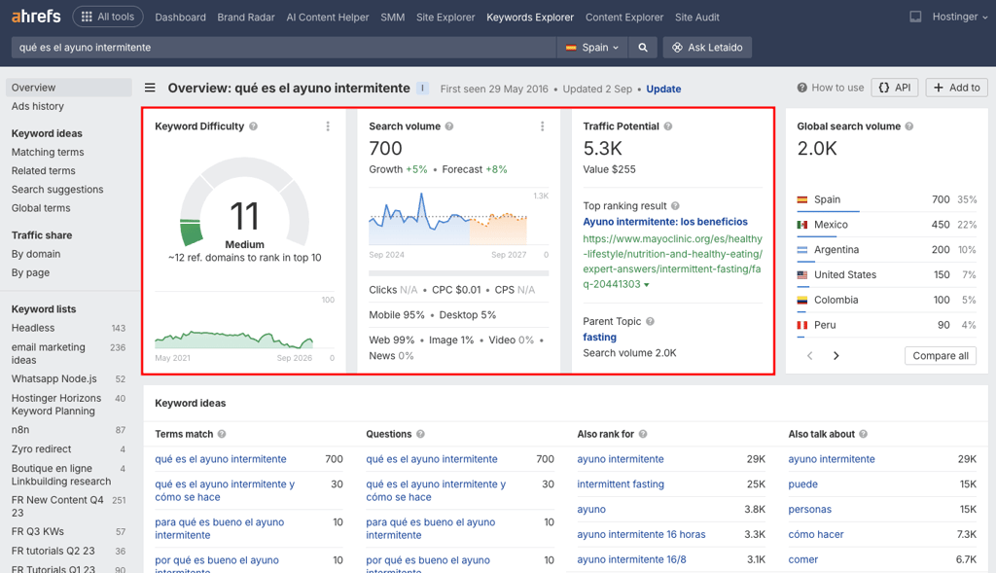
Task: Click 'intermittent fasting' keyword link
Action: coord(620,484)
